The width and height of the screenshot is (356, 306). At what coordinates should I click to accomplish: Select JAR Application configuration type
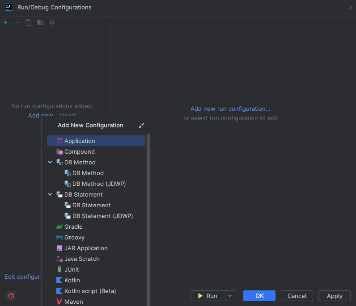click(96, 248)
